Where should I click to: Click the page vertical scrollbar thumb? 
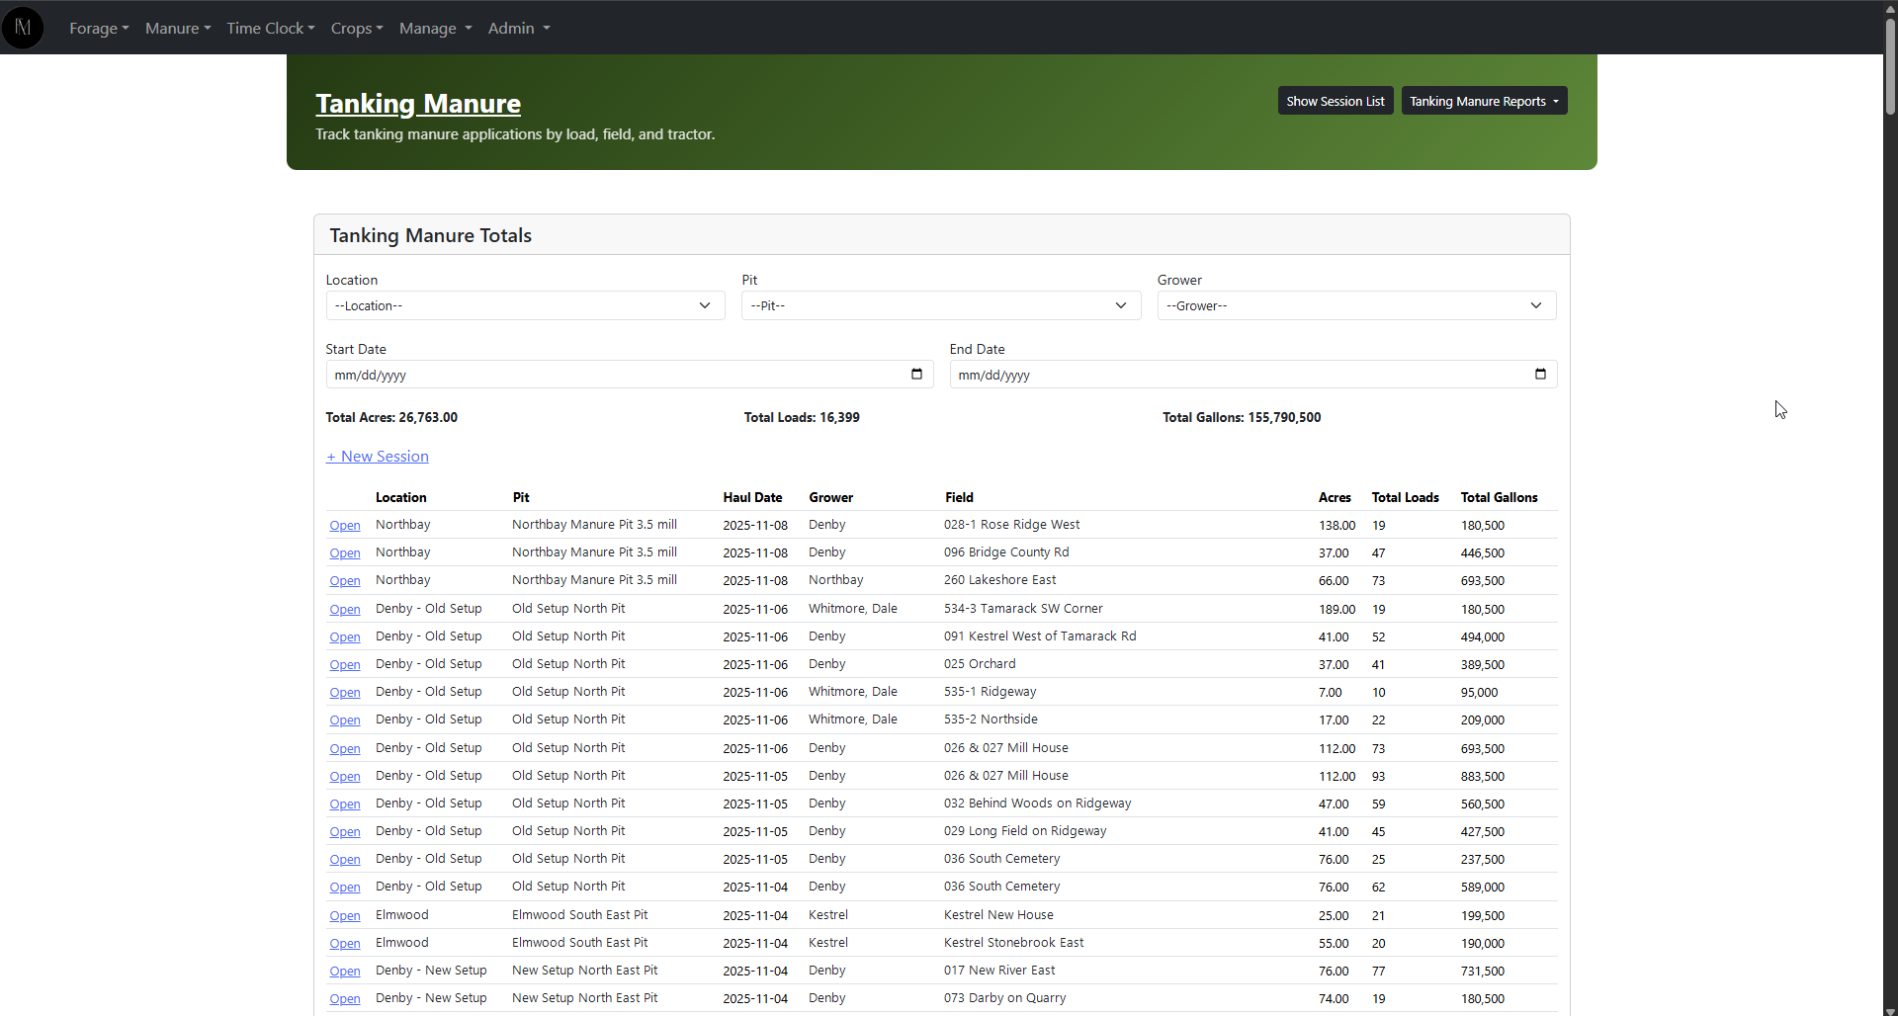click(x=1890, y=64)
